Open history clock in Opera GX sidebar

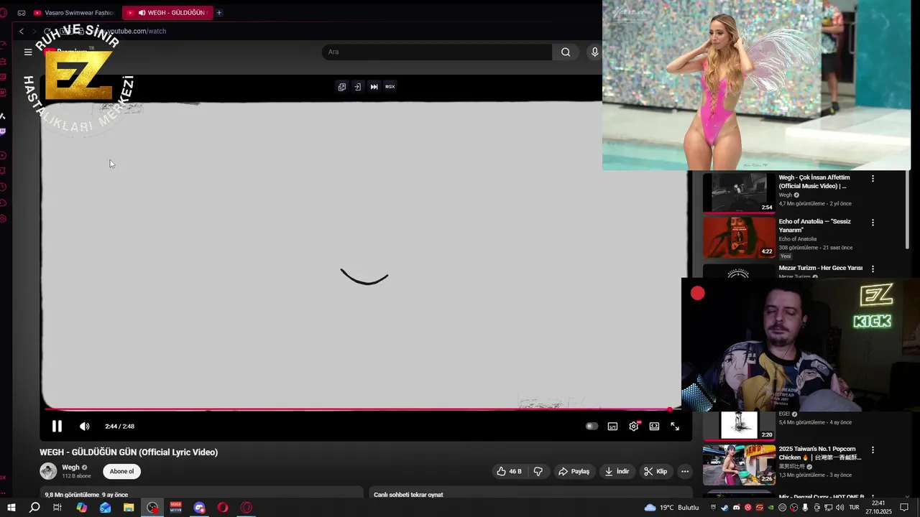coord(4,187)
